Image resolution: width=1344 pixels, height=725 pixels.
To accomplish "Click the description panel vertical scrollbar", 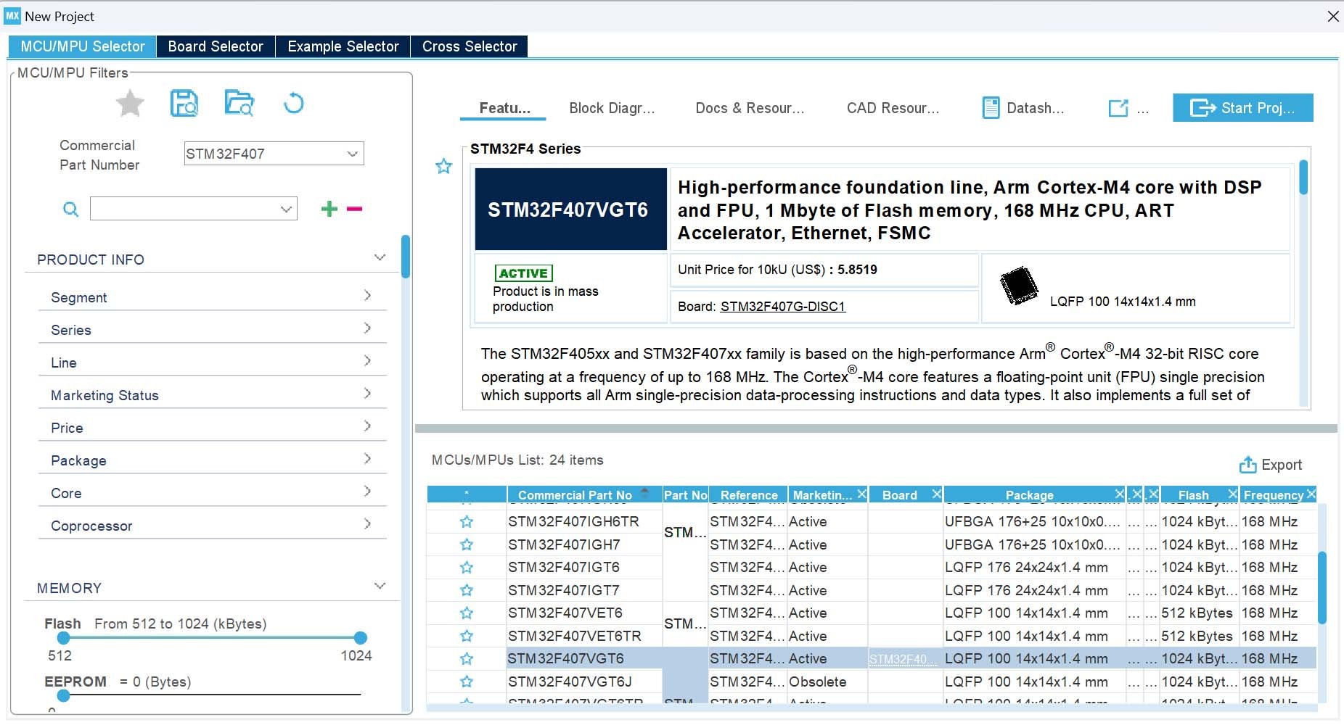I will pyautogui.click(x=1303, y=177).
